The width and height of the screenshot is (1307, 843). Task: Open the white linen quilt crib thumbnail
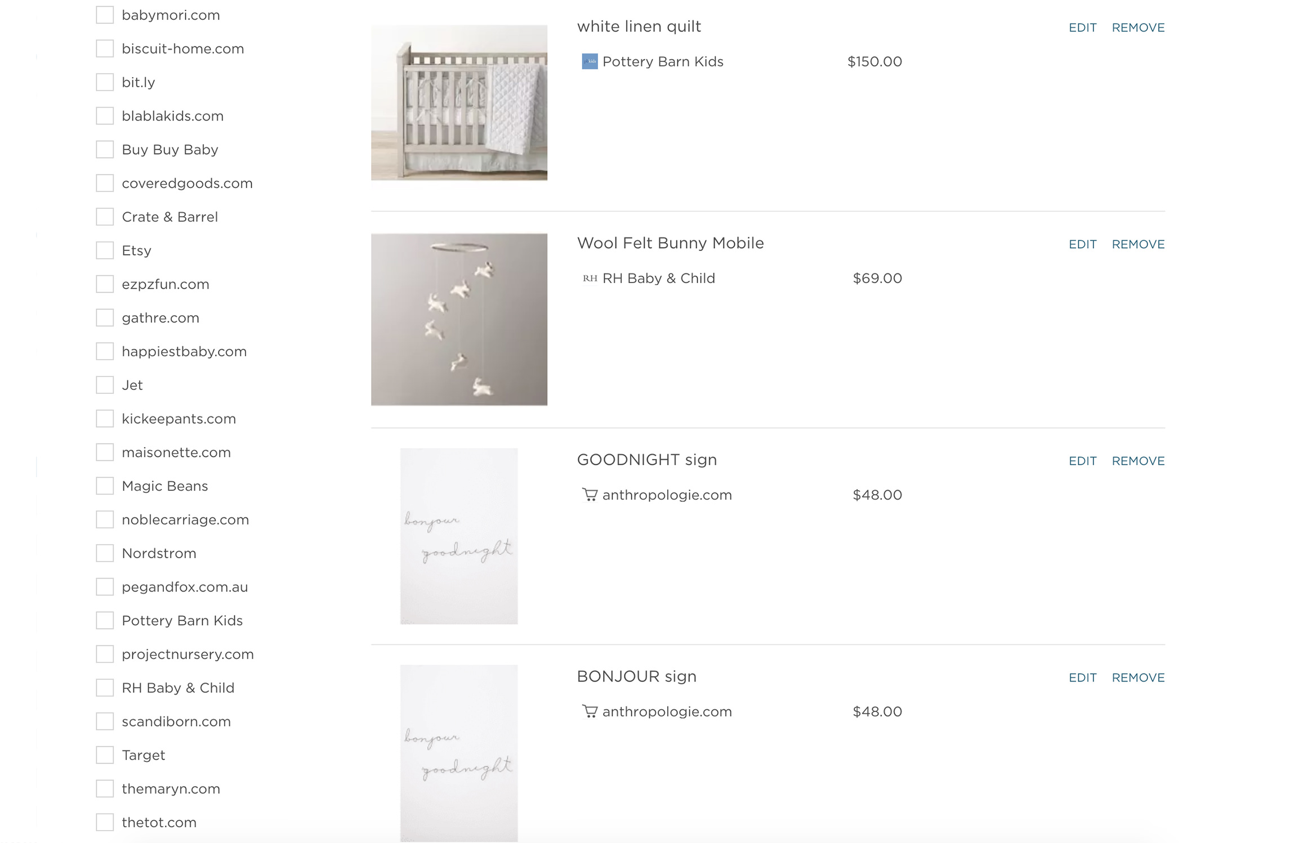click(459, 102)
